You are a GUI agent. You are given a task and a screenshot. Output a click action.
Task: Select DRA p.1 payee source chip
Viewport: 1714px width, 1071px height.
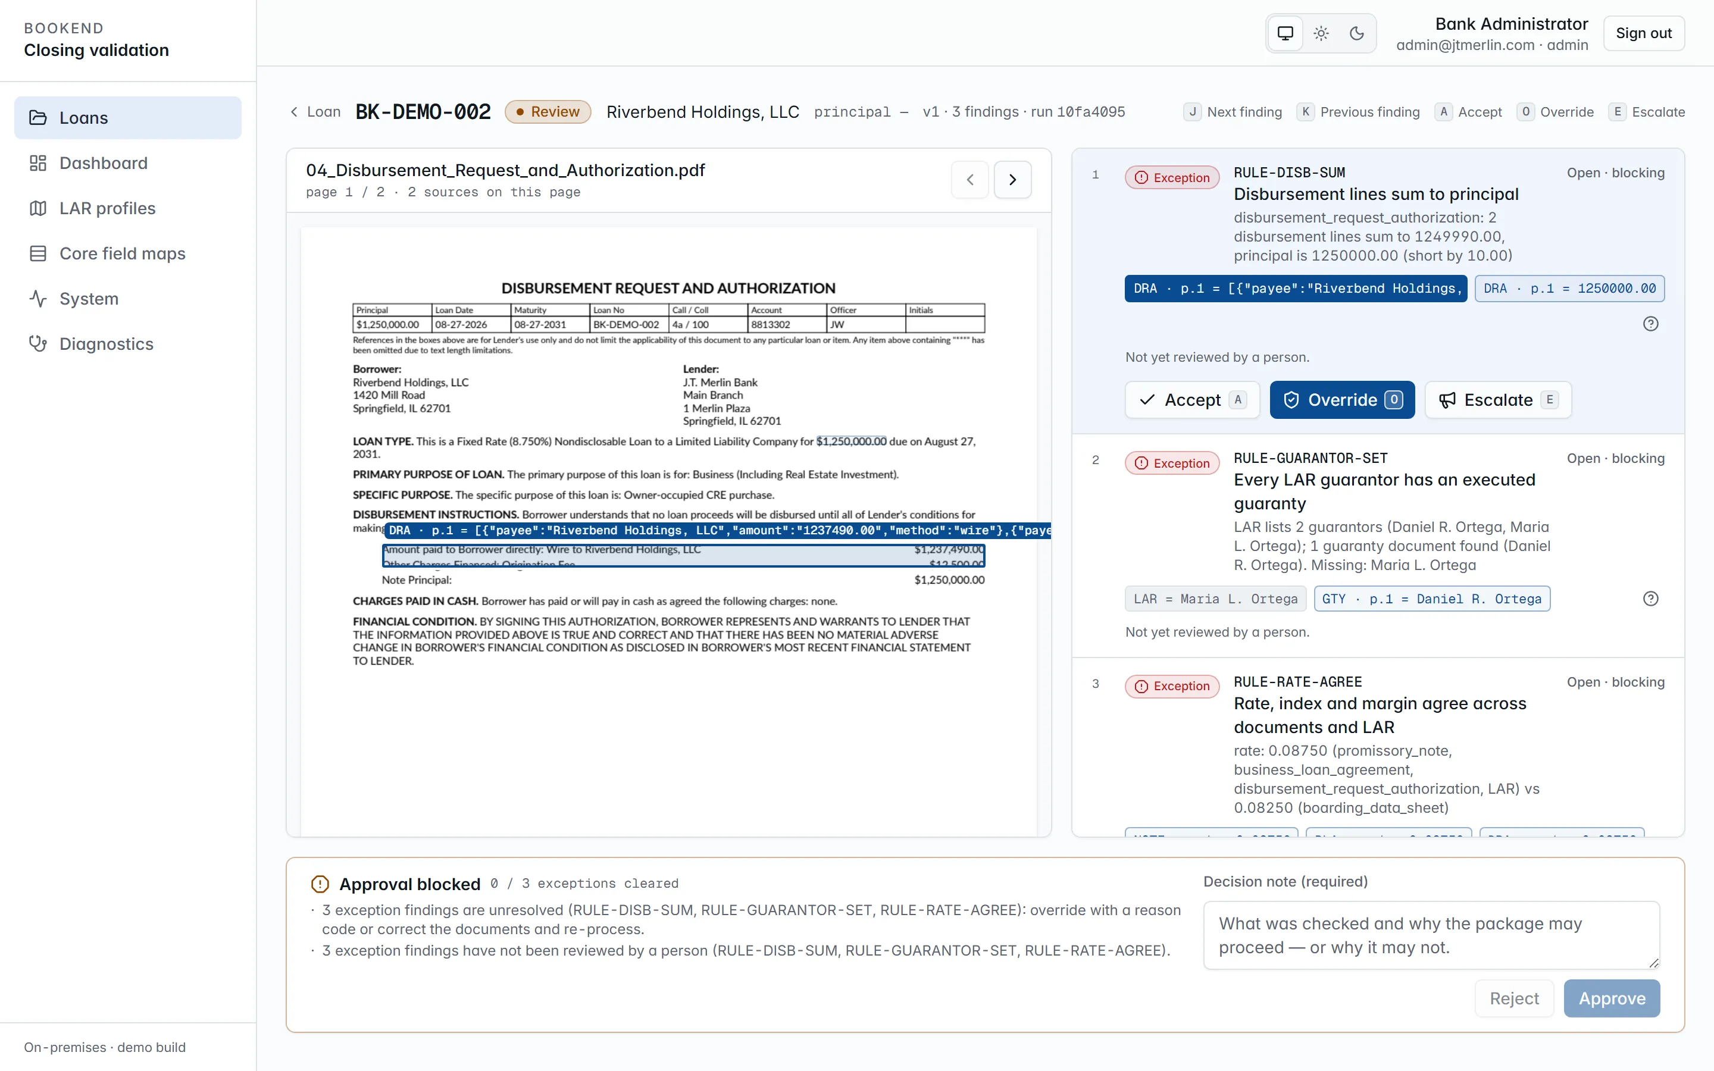click(x=1296, y=289)
